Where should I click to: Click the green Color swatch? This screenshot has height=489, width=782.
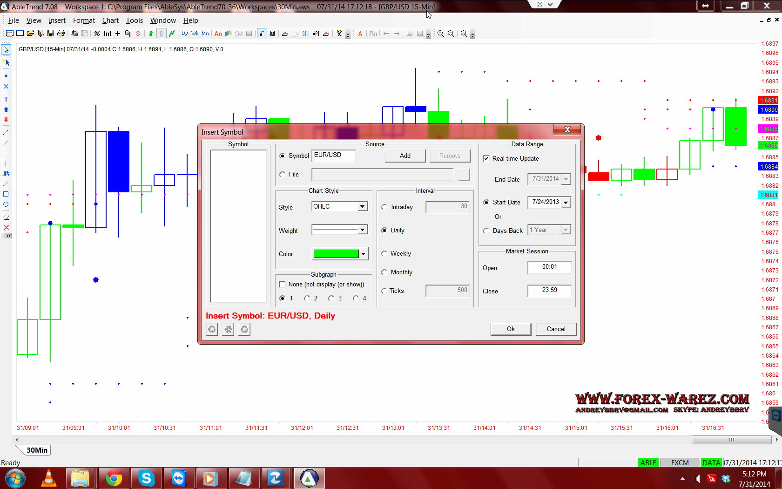pos(336,254)
